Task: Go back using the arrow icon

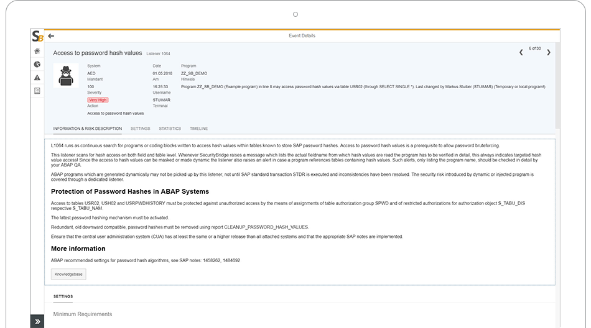Action: coord(51,36)
